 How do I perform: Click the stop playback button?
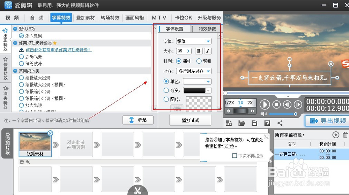[x=276, y=104]
